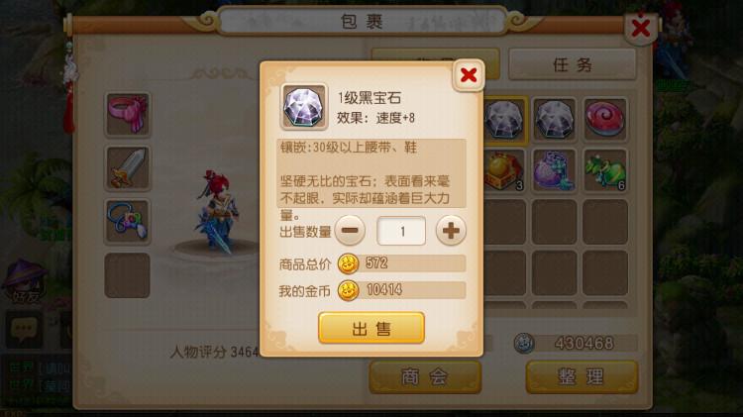743x417 pixels.
Task: Select the red swirl candy item
Action: point(605,119)
